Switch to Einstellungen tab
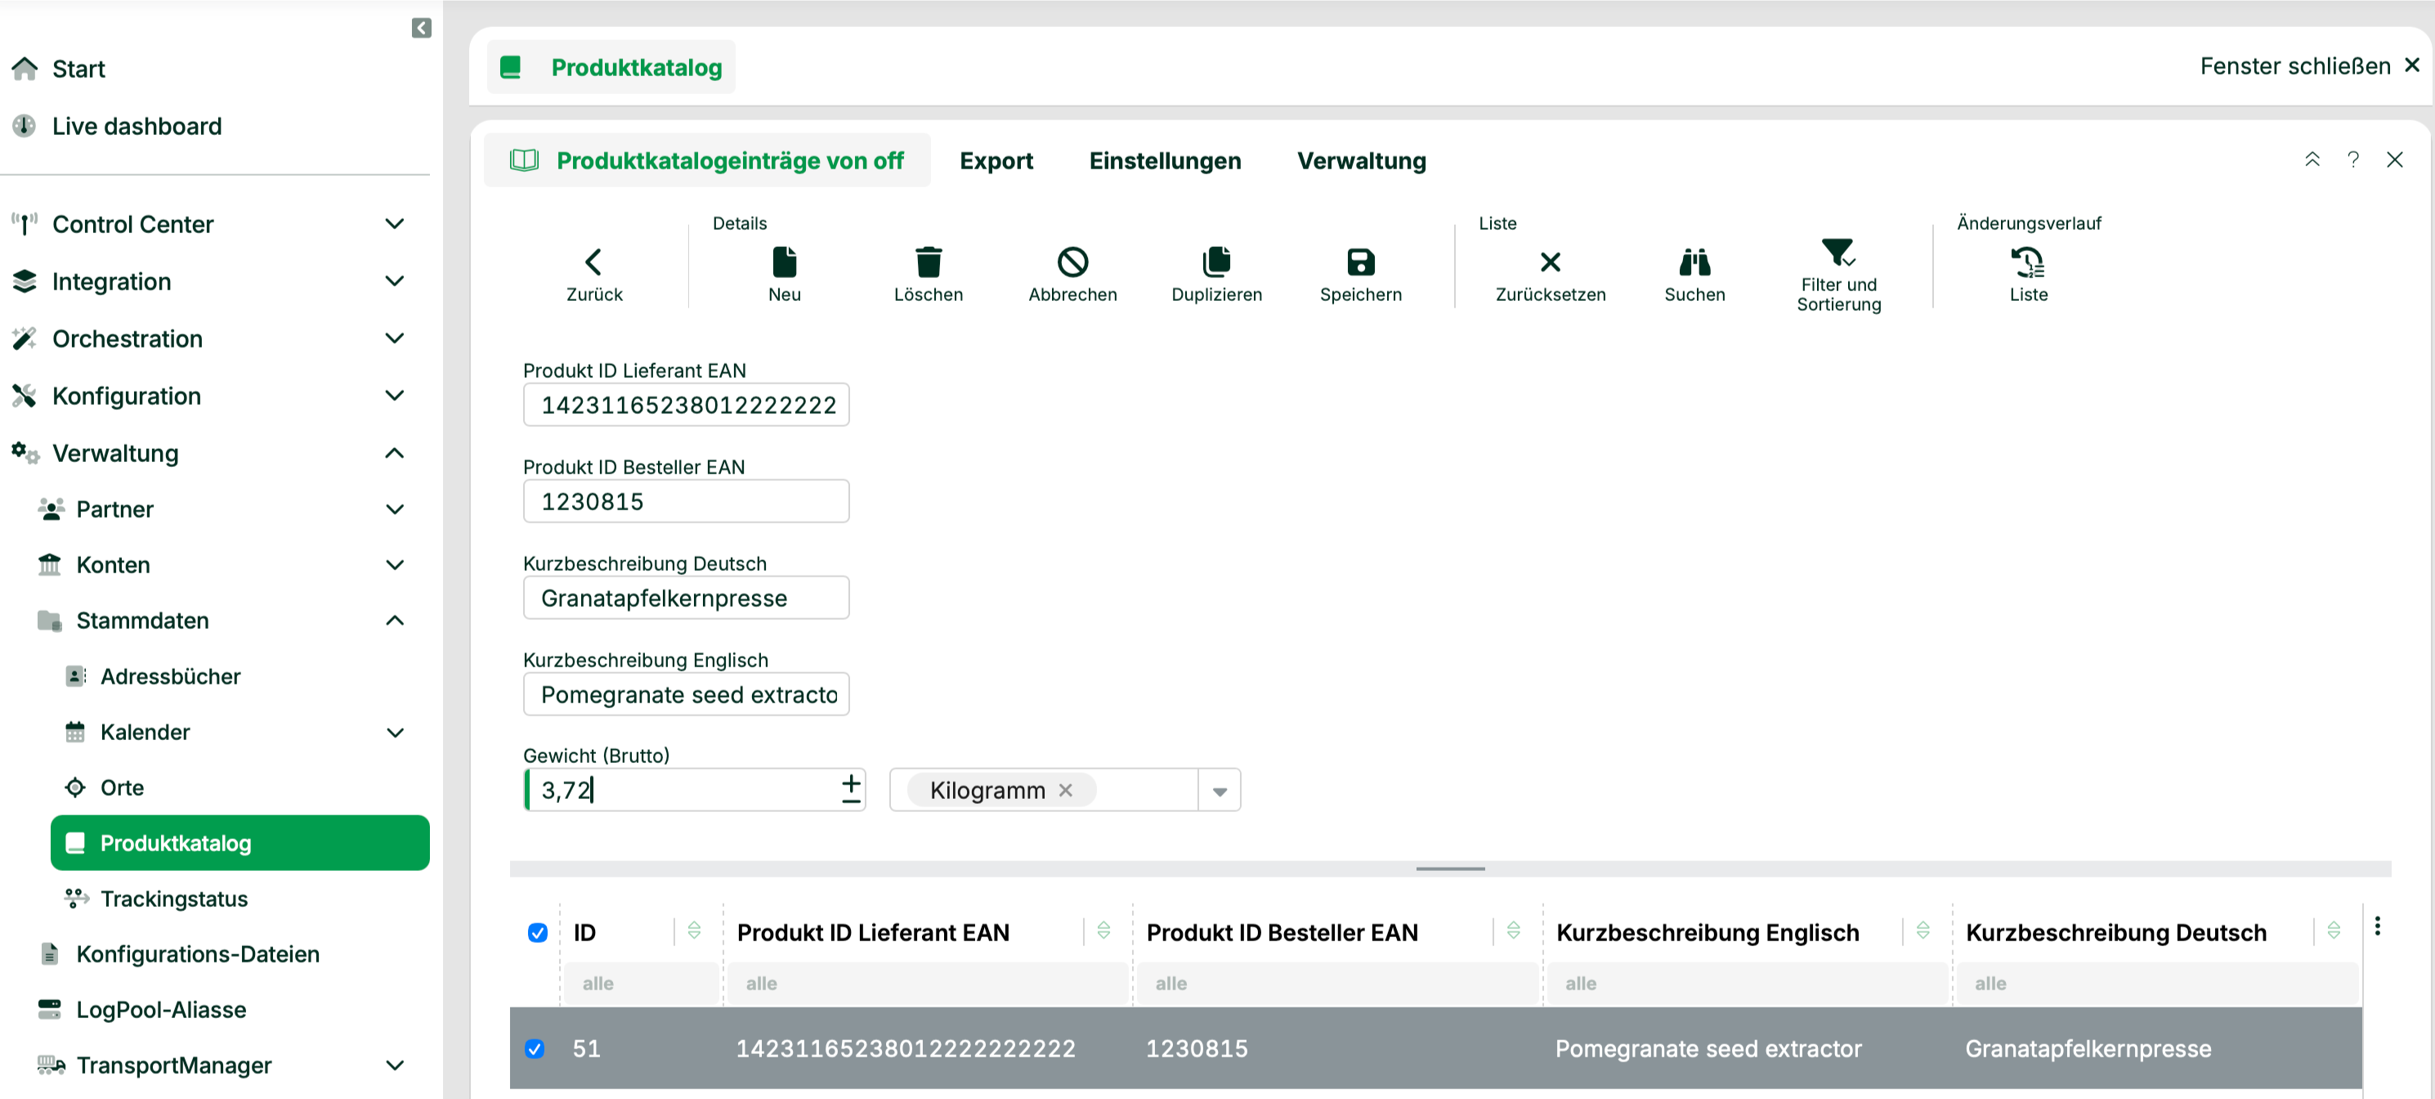This screenshot has width=2435, height=1099. [1165, 161]
